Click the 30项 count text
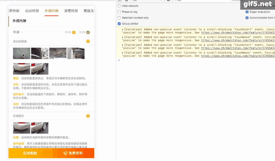The image size is (275, 161). (x=82, y=32)
